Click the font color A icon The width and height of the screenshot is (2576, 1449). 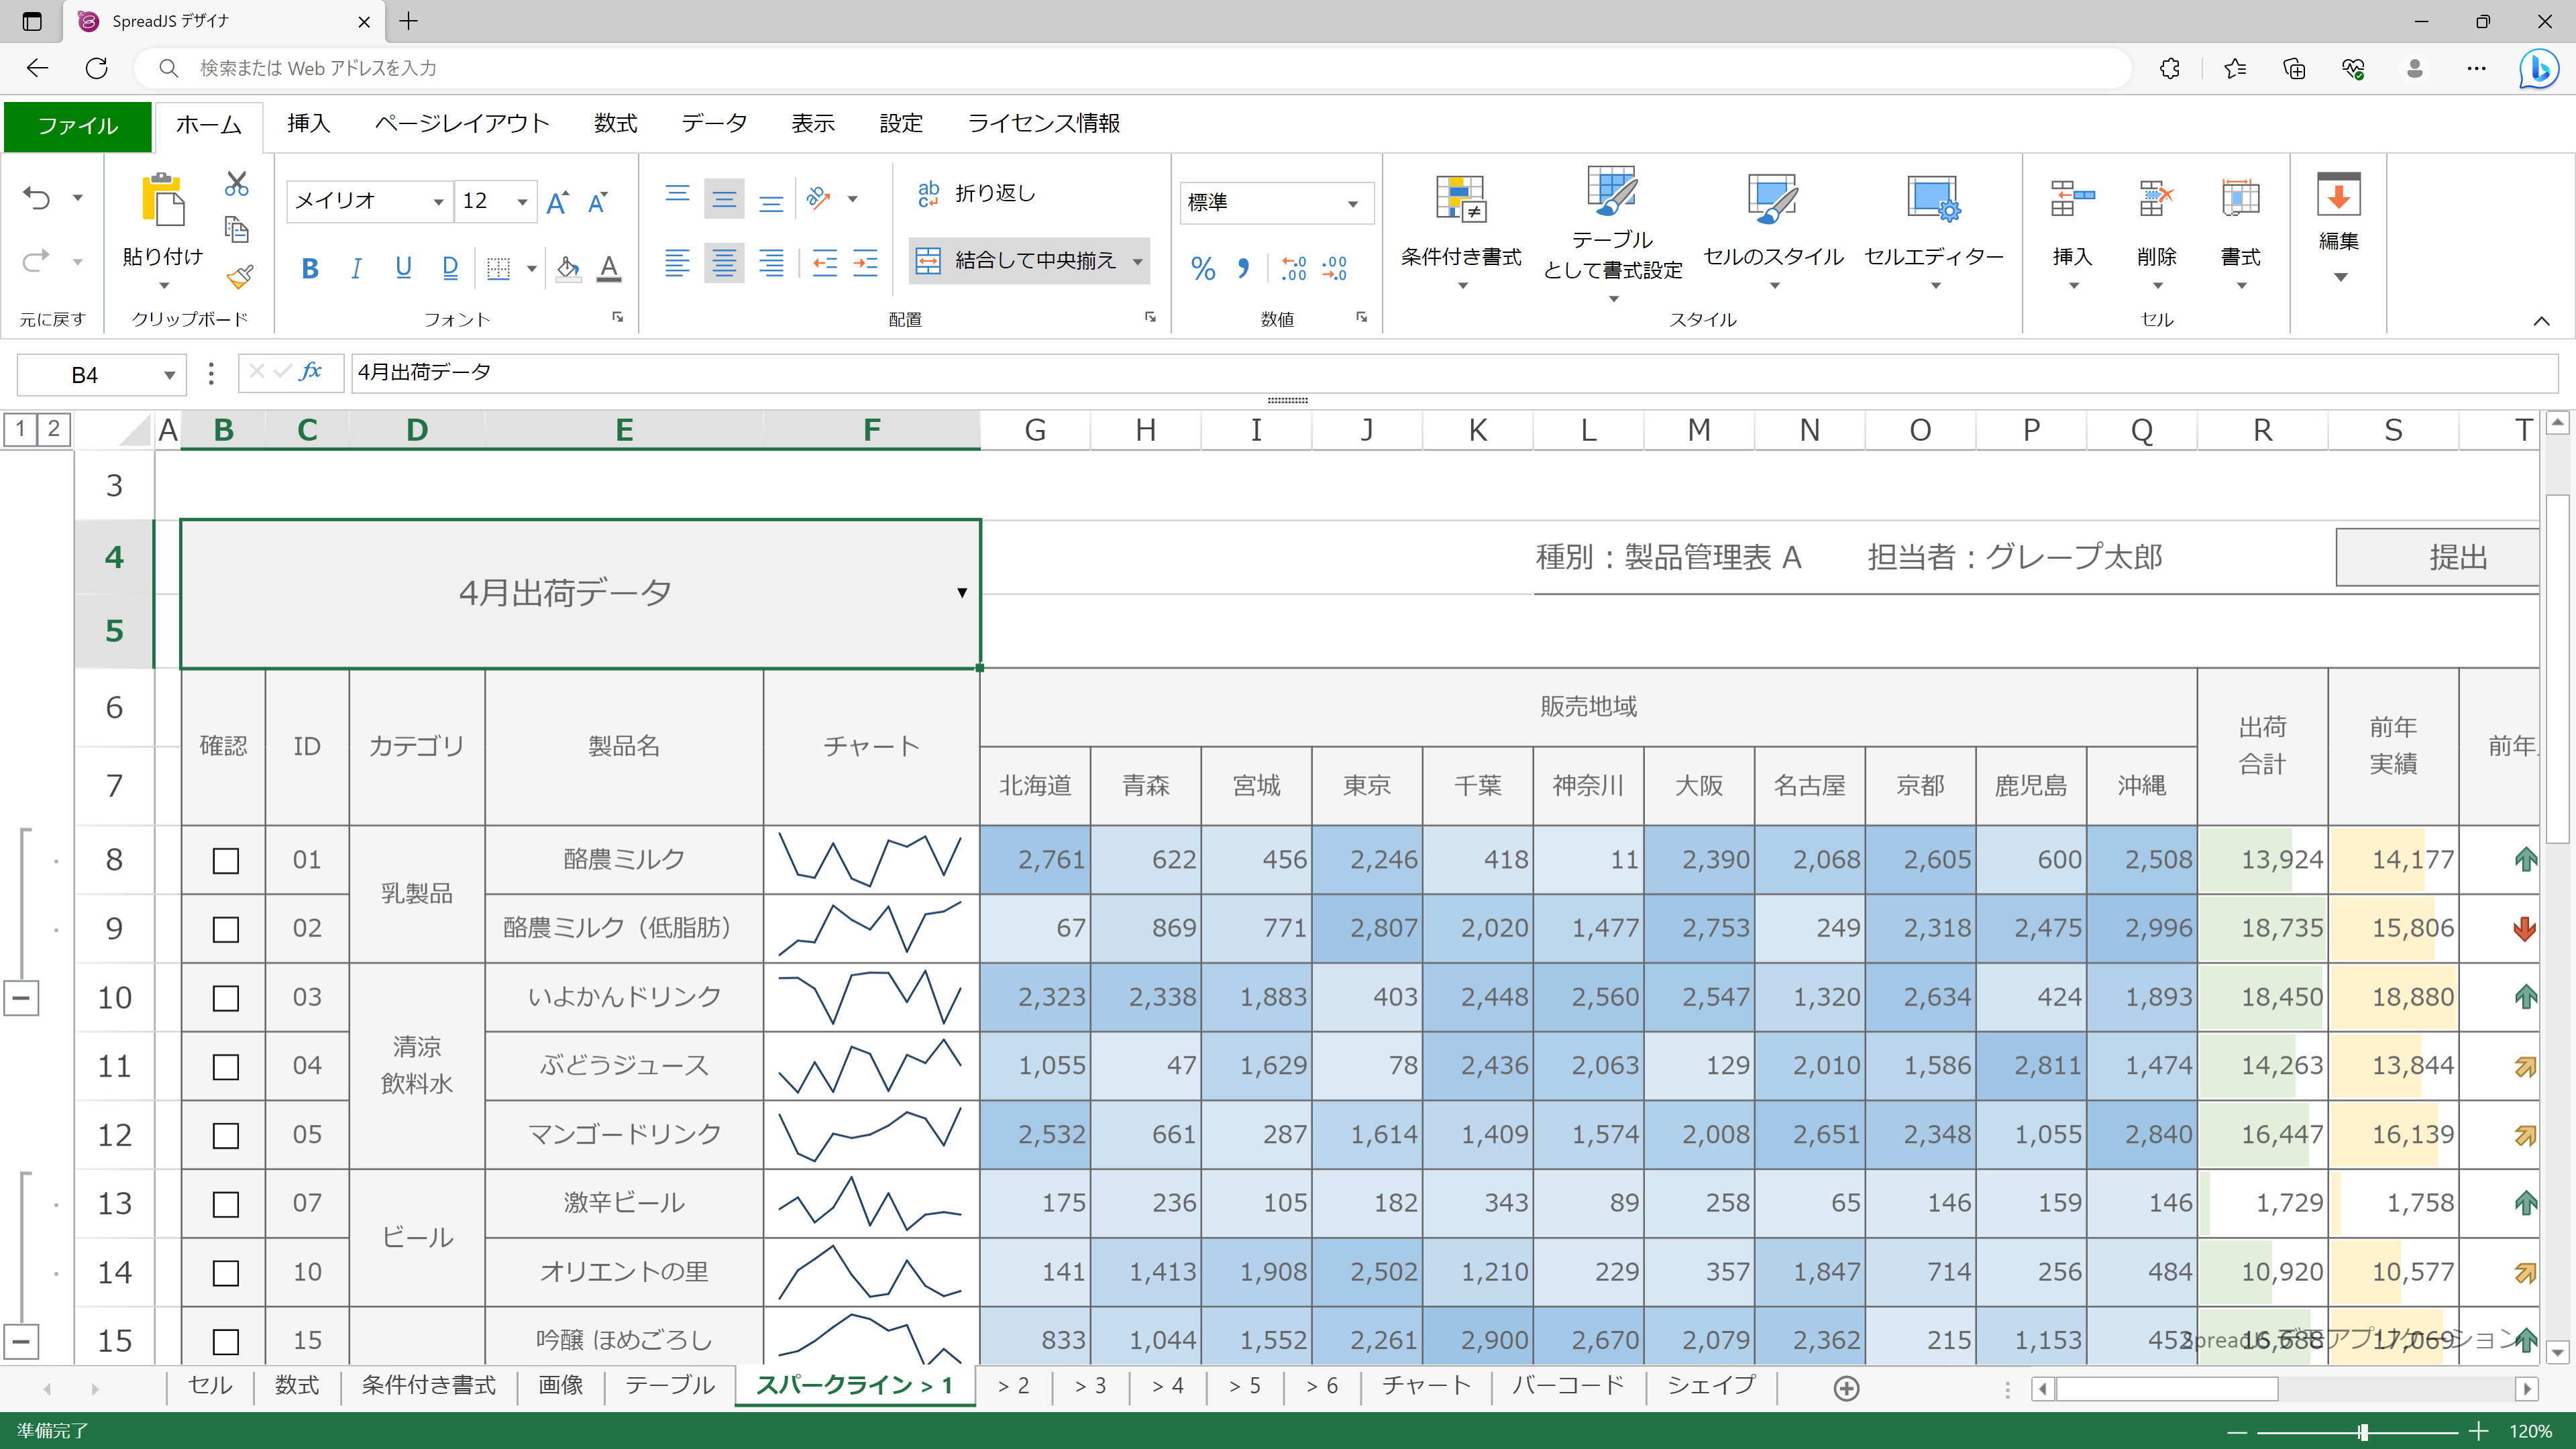(x=609, y=268)
